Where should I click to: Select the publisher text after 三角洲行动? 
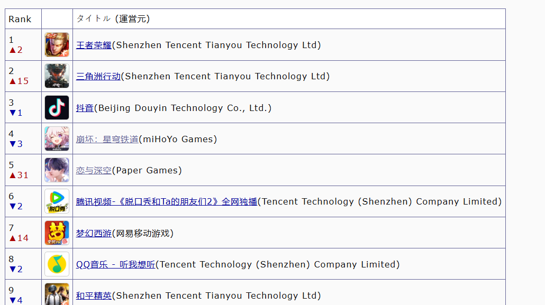[225, 77]
